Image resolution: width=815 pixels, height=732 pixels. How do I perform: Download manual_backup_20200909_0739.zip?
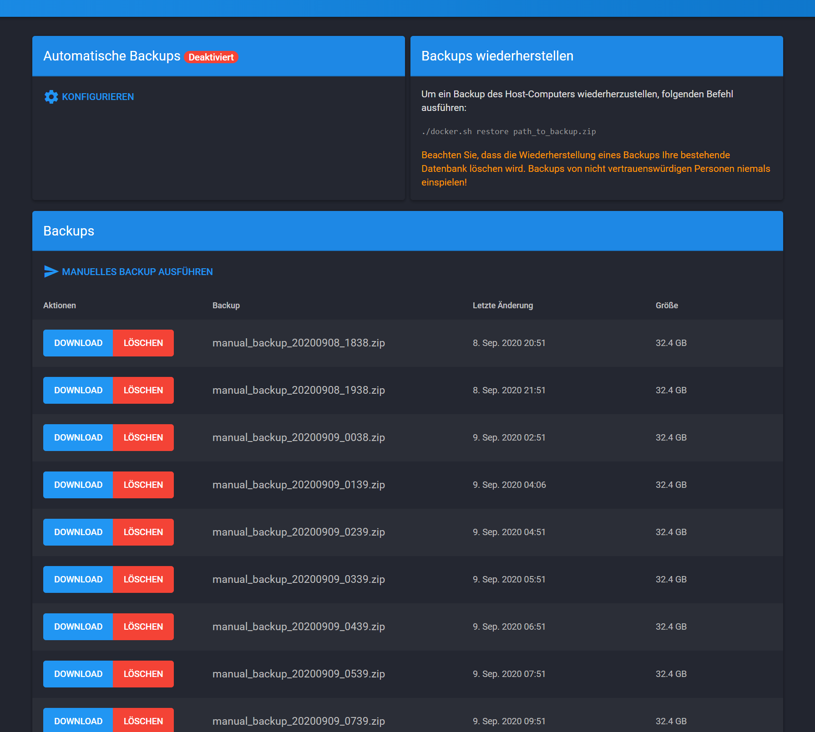[78, 720]
